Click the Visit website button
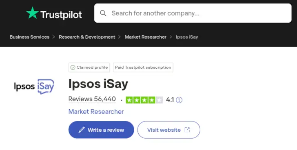 (x=168, y=130)
